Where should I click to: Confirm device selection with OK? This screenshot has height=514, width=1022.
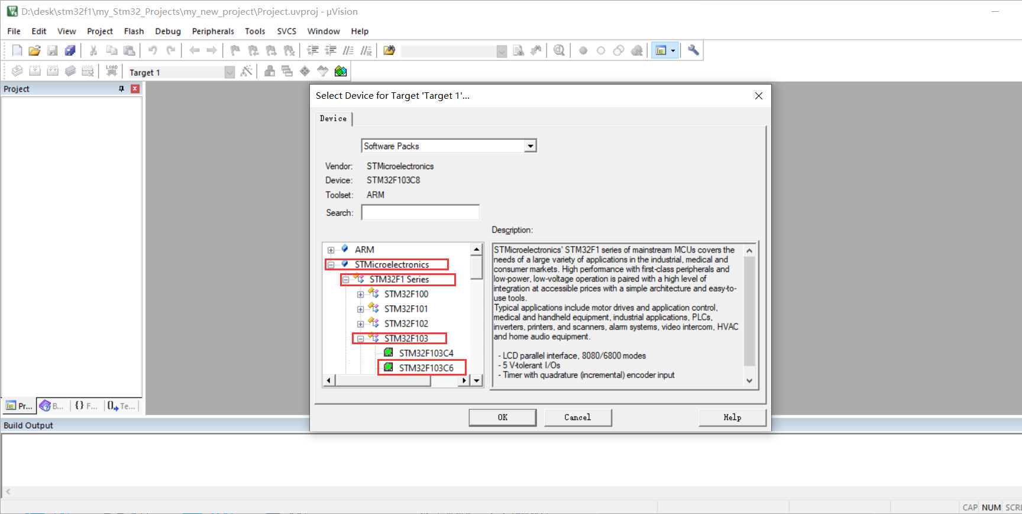tap(503, 418)
